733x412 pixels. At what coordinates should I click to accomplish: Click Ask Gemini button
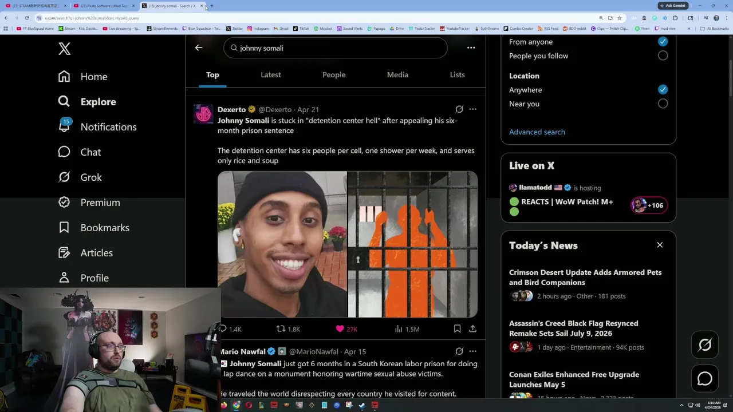click(672, 6)
